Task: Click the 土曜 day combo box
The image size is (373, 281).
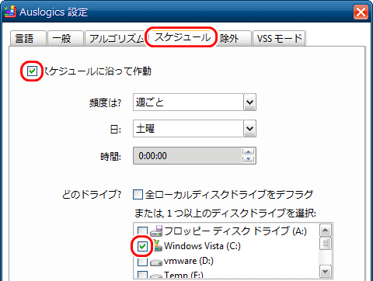Action: 194,128
